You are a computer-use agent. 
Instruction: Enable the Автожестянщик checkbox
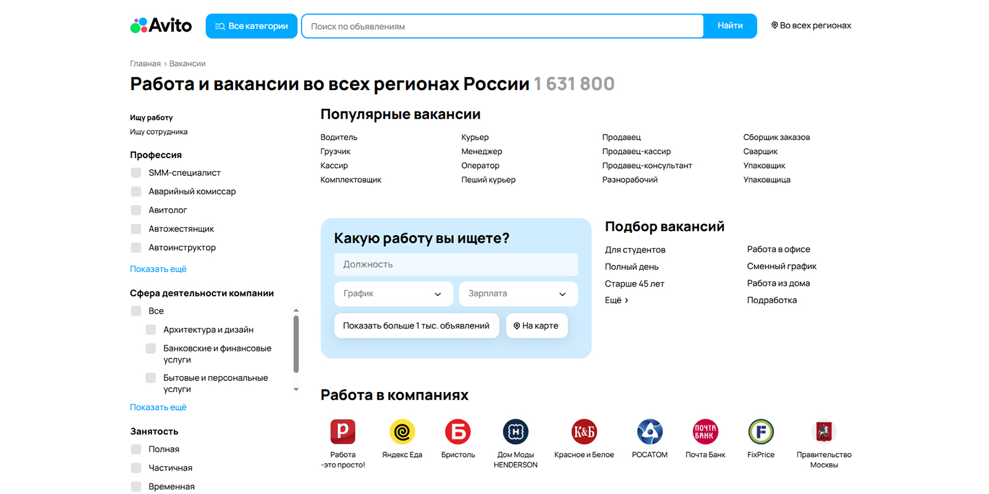click(x=136, y=228)
